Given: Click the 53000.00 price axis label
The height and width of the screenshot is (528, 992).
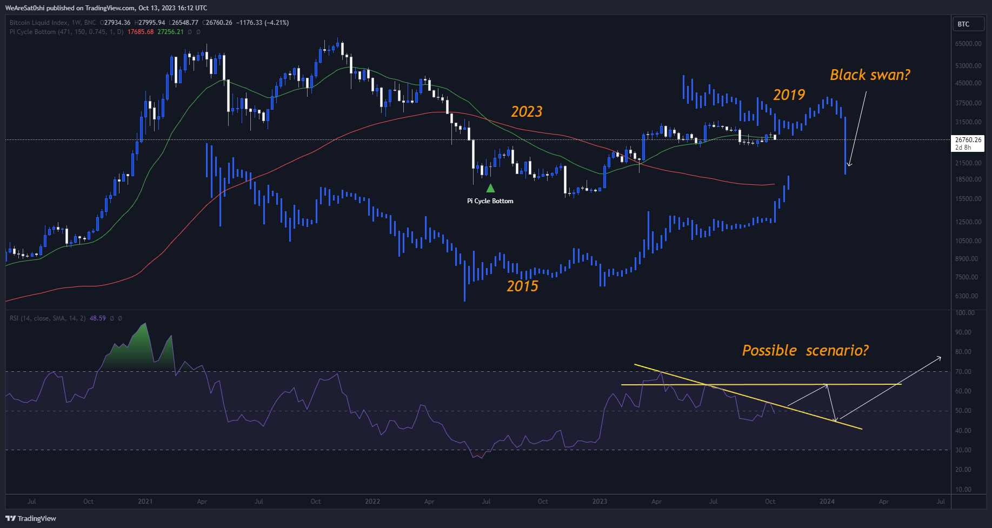Looking at the screenshot, I should 968,66.
